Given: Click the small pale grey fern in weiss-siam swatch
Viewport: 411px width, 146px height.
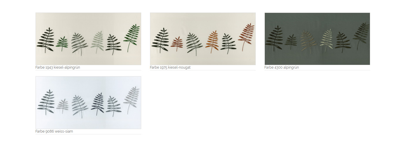Looking at the screenshot, I should (x=62, y=106).
